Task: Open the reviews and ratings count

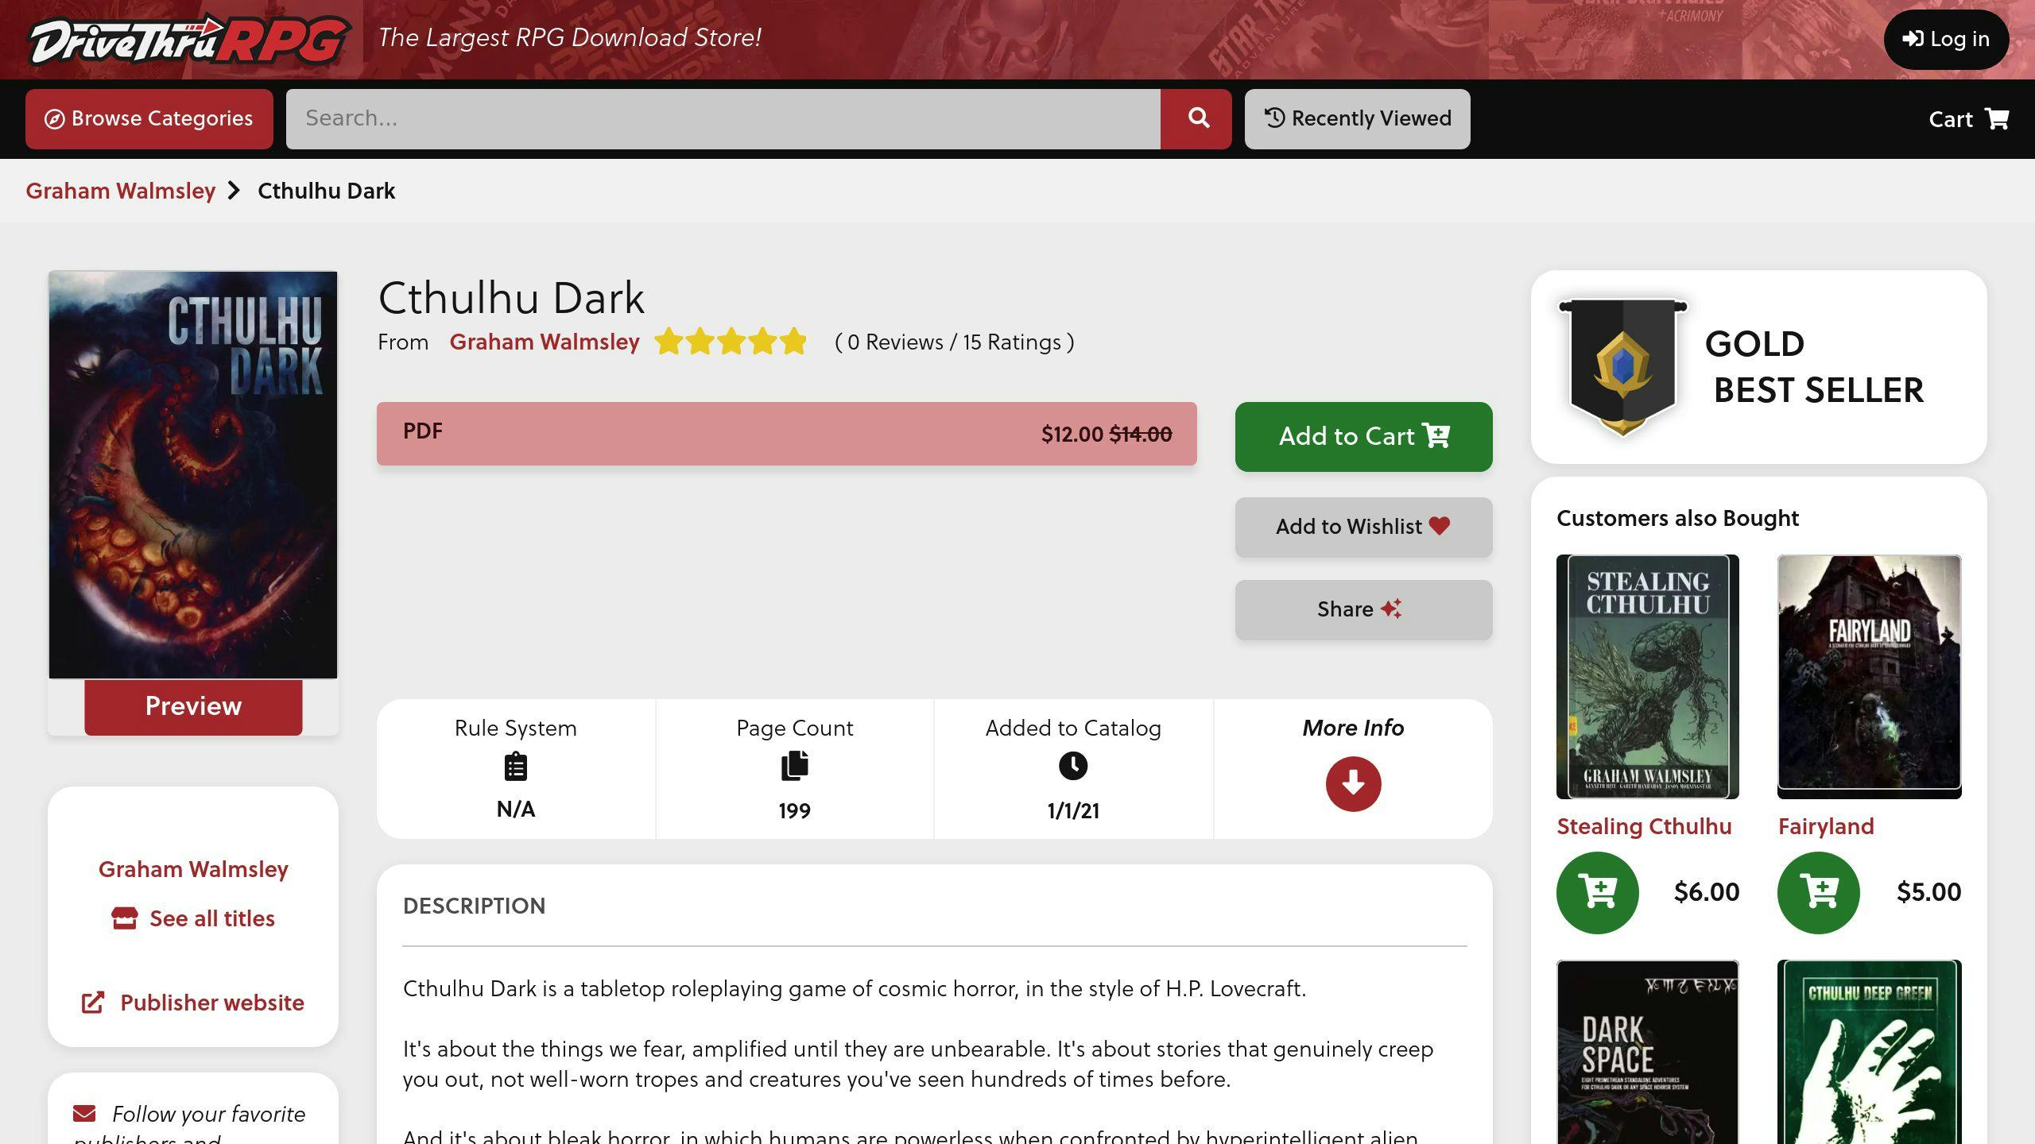Action: [954, 342]
